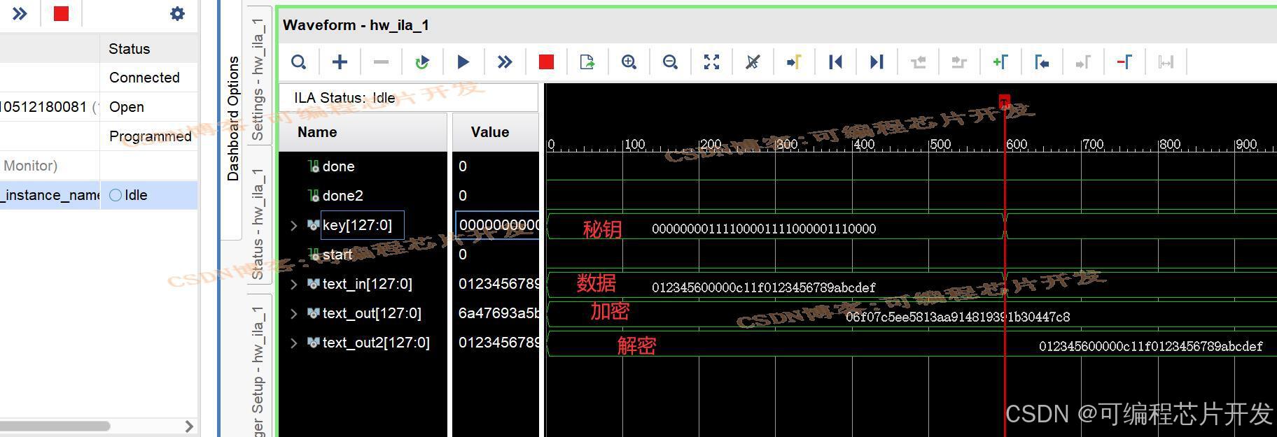
Task: Select the text_out2[127:0] signal
Action: [x=376, y=343]
